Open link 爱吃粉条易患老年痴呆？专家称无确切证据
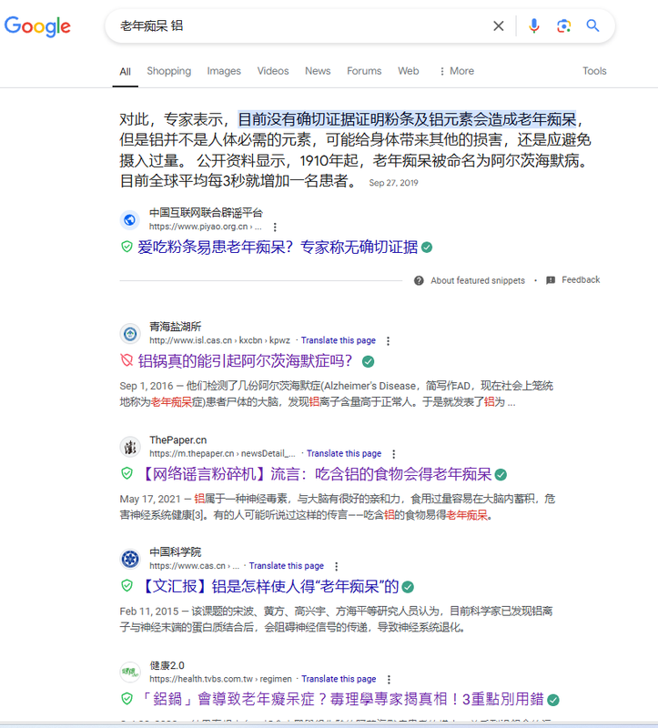This screenshot has height=728, width=658. pos(278,247)
